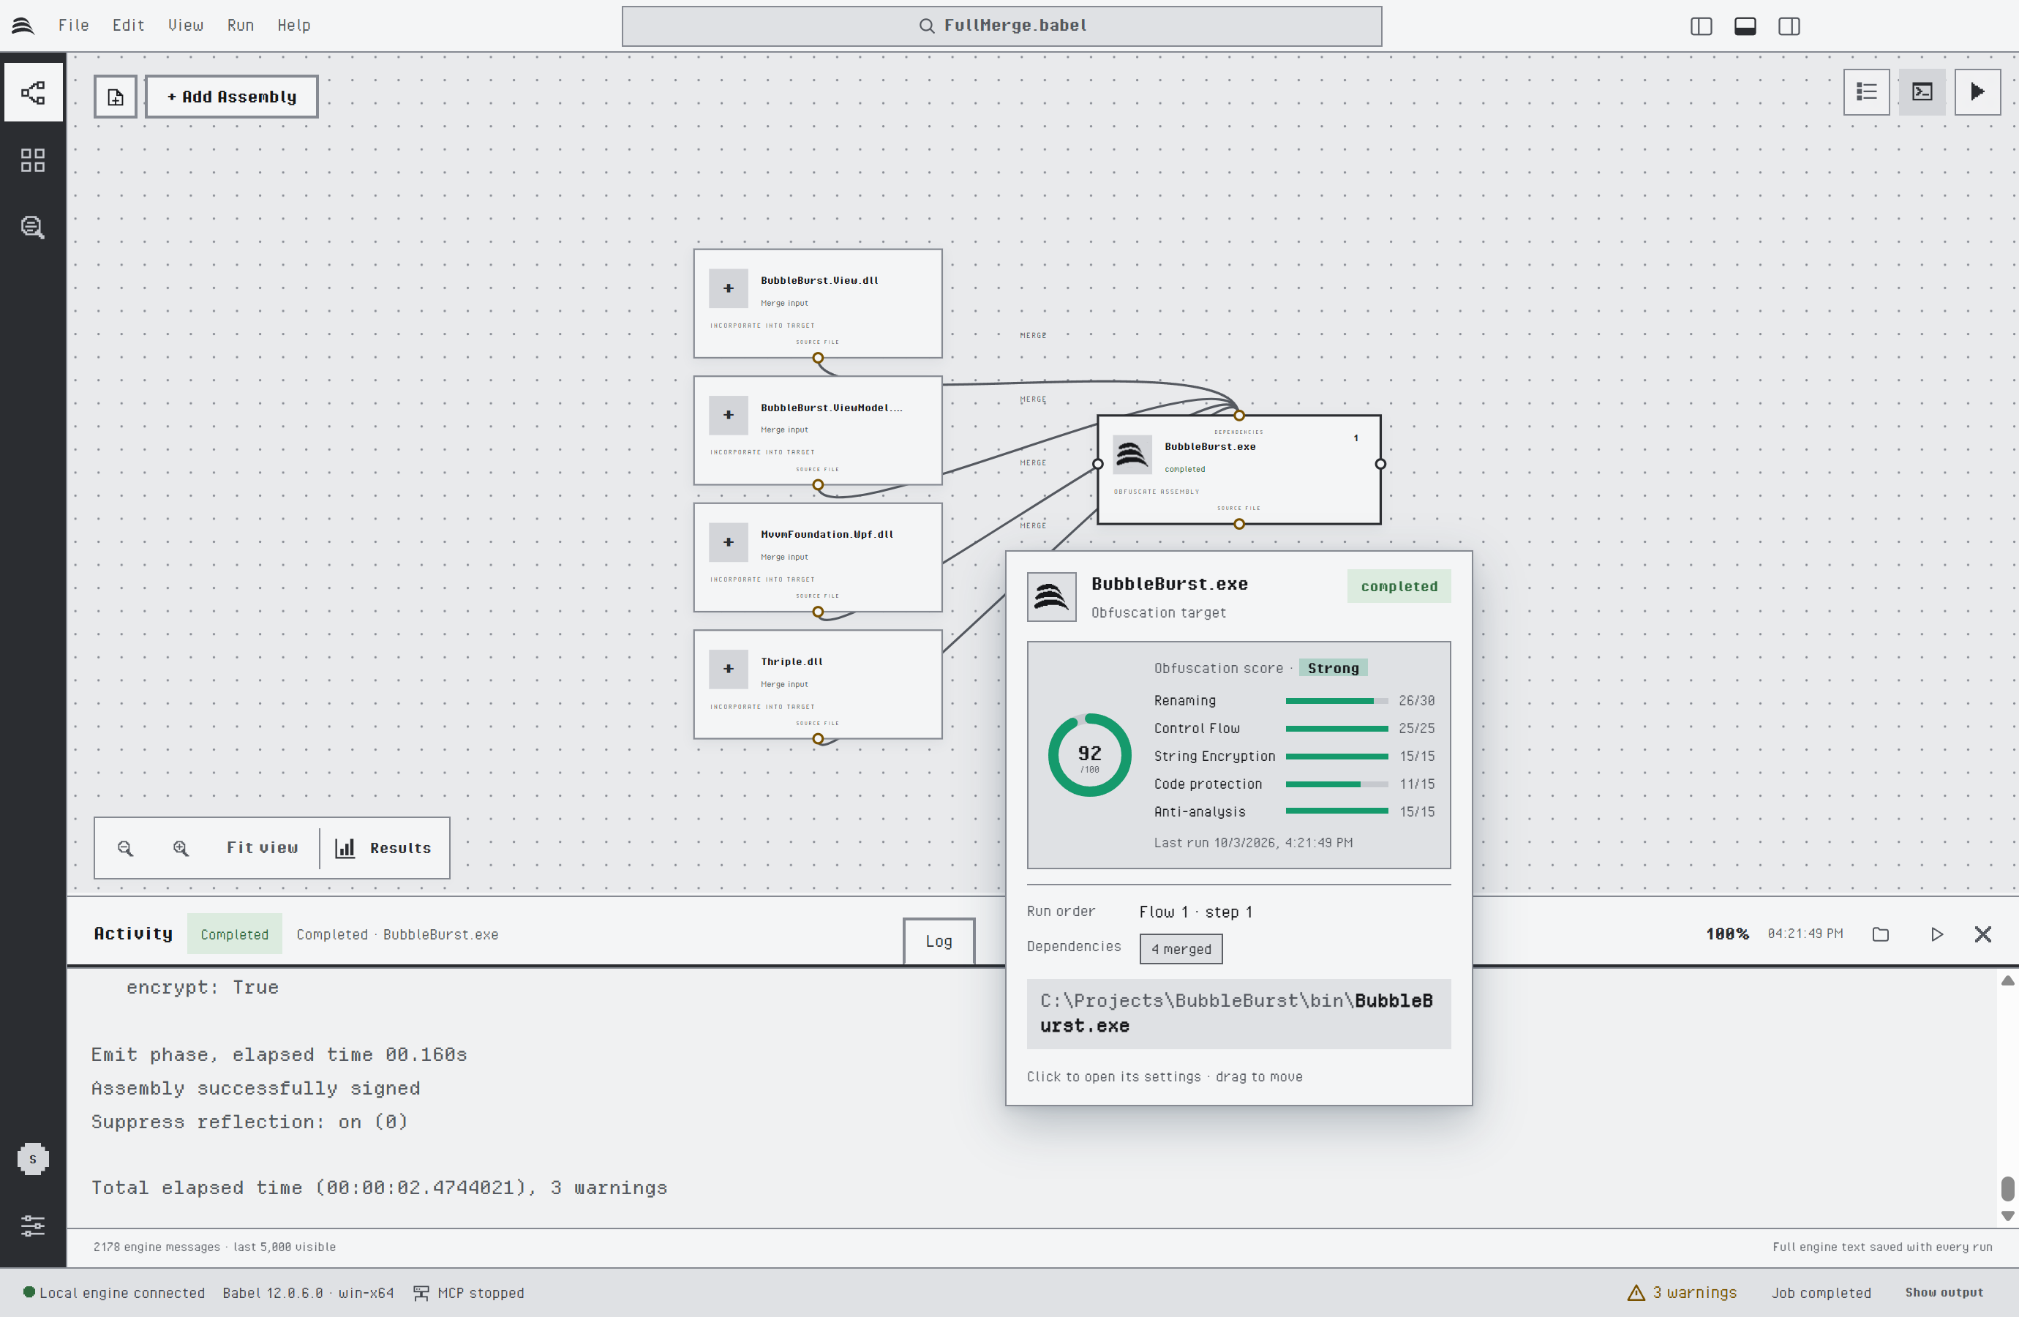Open the sliders settings icon in sidebar

pyautogui.click(x=32, y=1226)
